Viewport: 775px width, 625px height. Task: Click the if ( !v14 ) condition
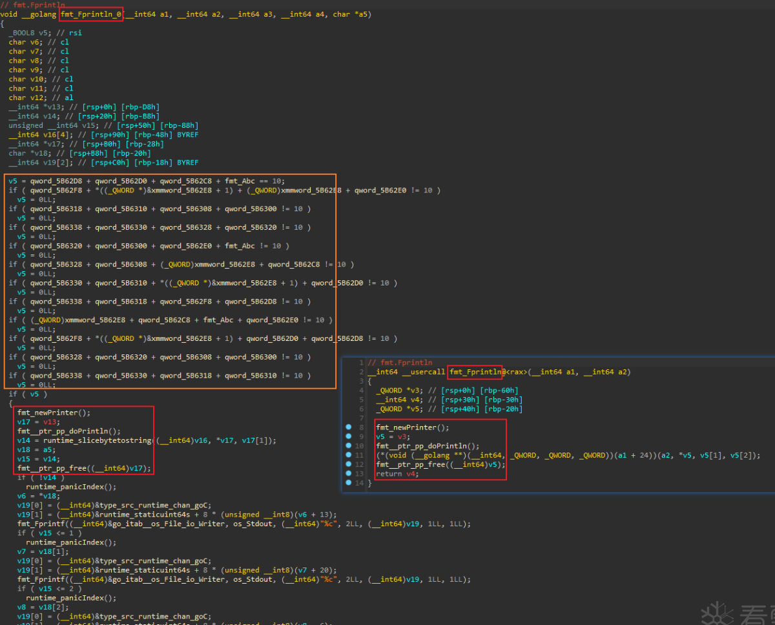(x=41, y=477)
